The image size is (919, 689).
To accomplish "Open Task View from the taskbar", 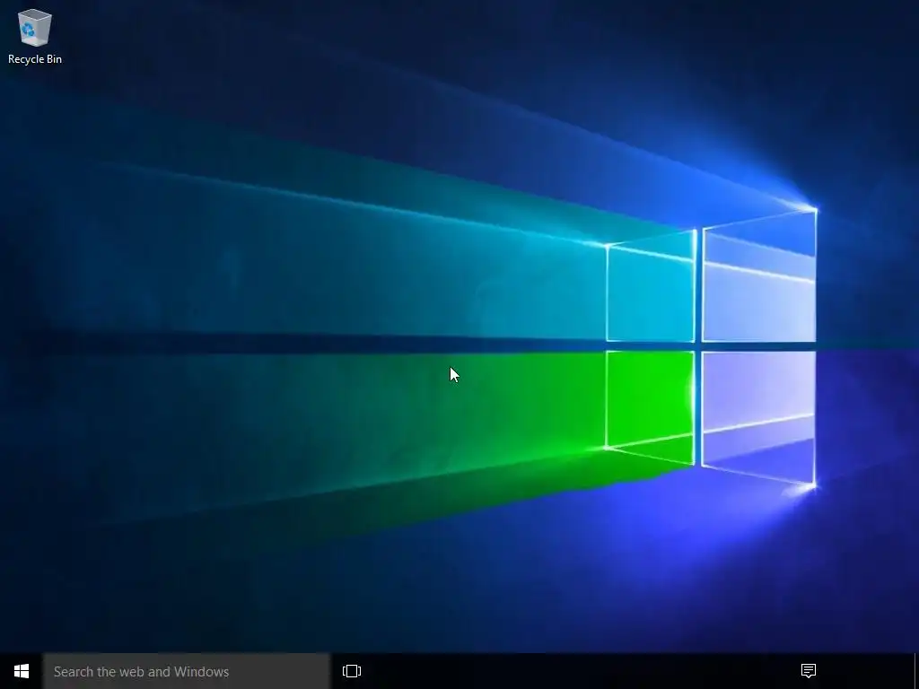I will (x=352, y=671).
